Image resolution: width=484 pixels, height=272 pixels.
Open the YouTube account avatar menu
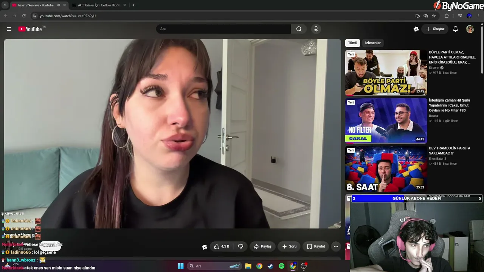tap(470, 29)
